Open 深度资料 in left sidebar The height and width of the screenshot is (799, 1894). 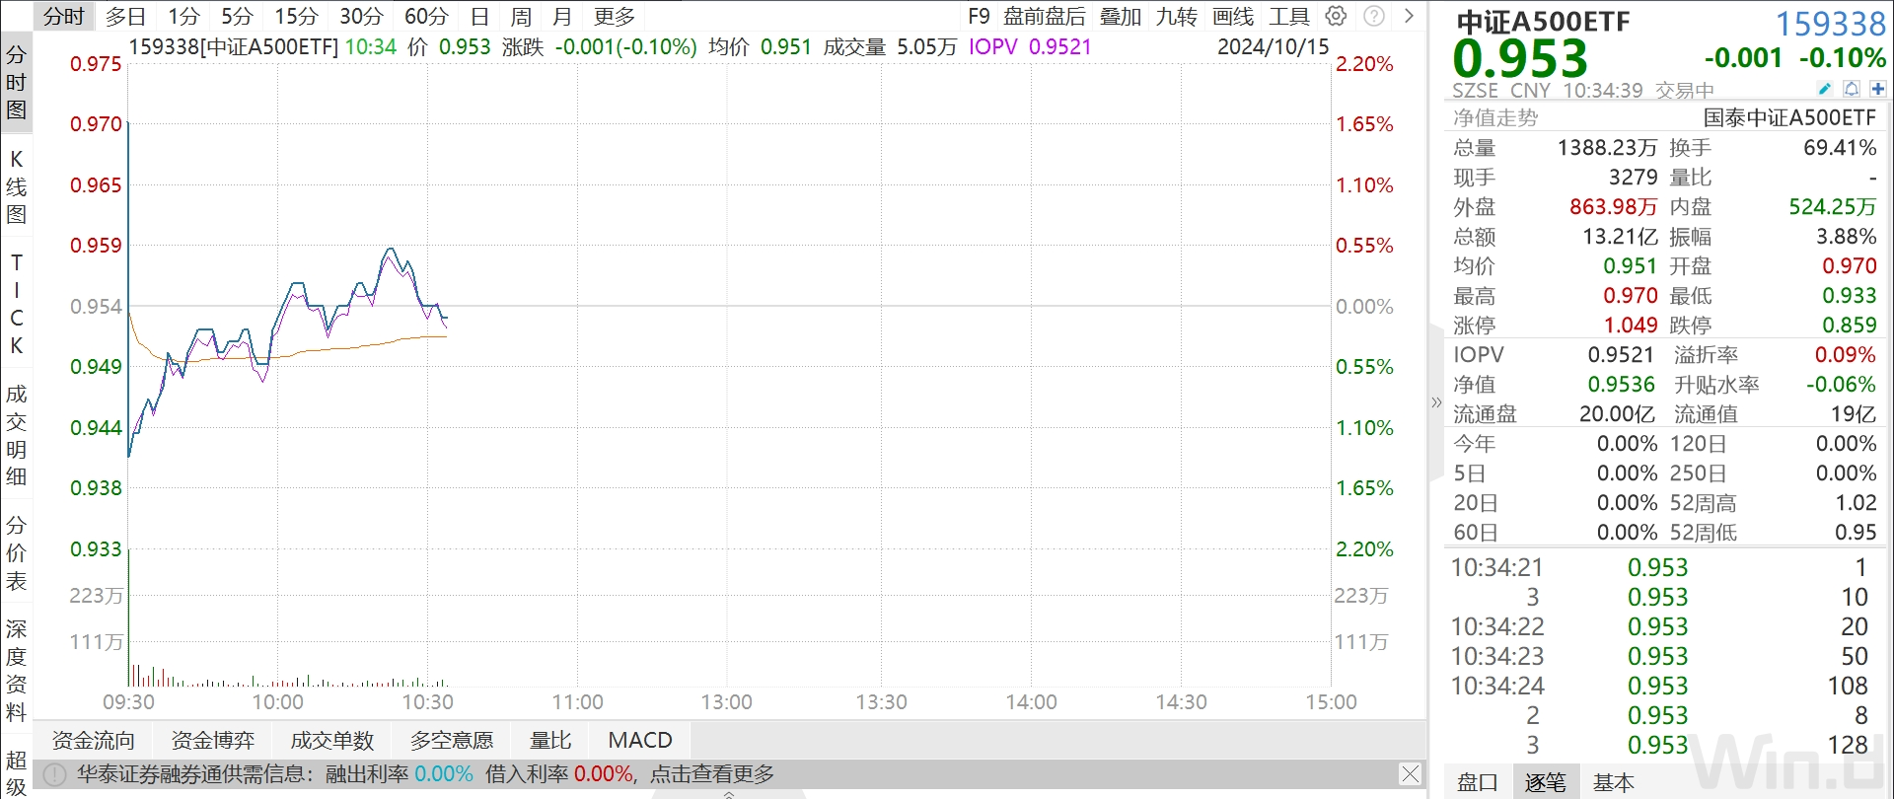click(x=16, y=670)
